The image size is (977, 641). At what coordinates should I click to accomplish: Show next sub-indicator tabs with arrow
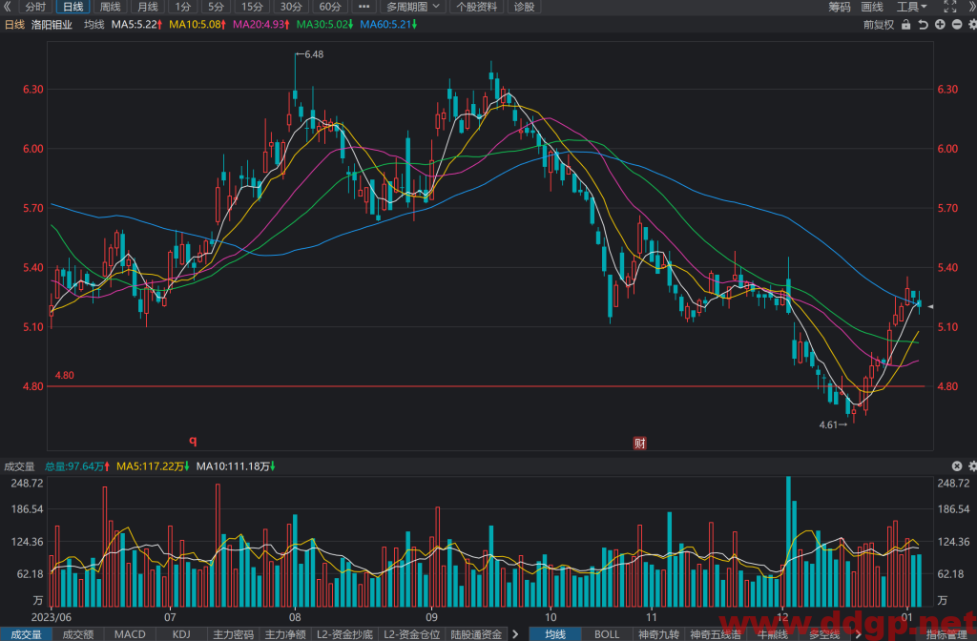click(515, 634)
